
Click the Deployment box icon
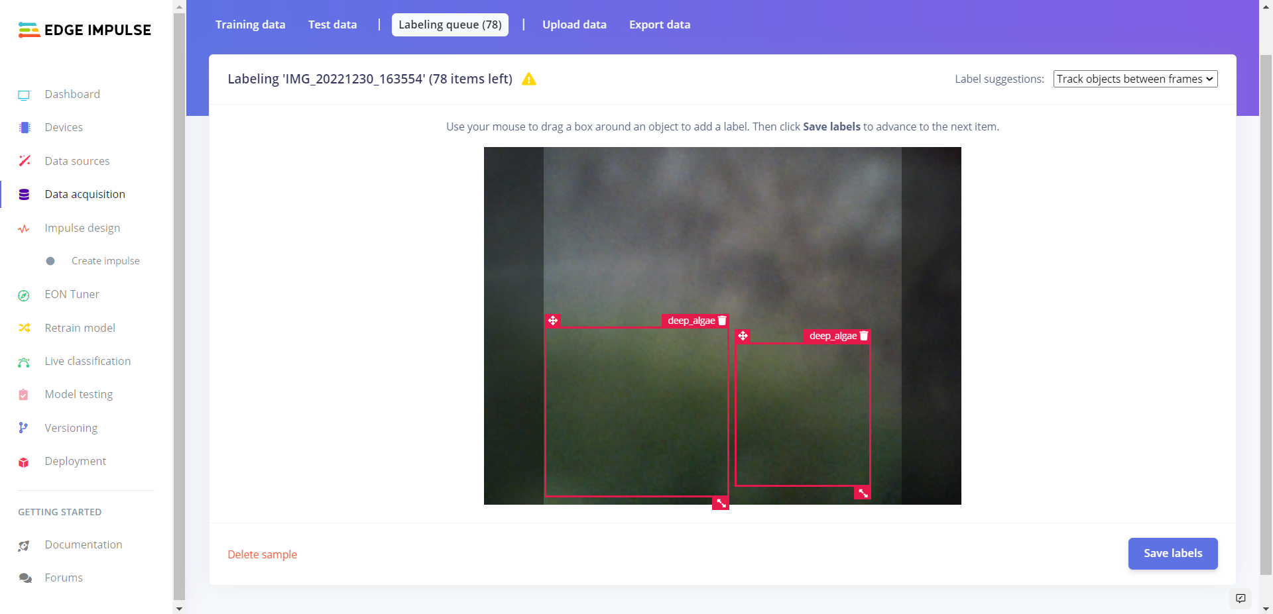coord(24,462)
